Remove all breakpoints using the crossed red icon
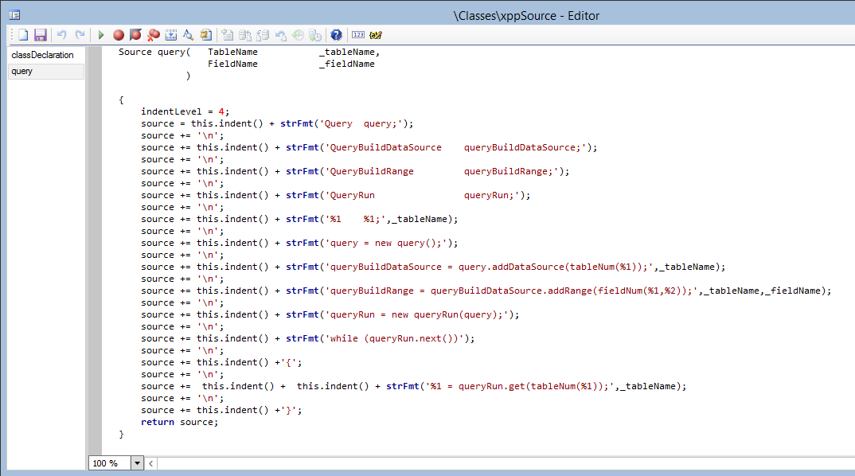Image resolution: width=855 pixels, height=476 pixels. [x=154, y=35]
